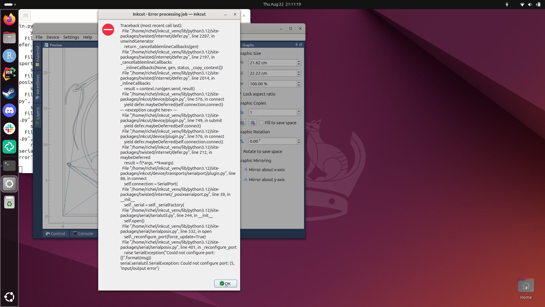
Task: Click the red error stop icon
Action: (x=108, y=30)
